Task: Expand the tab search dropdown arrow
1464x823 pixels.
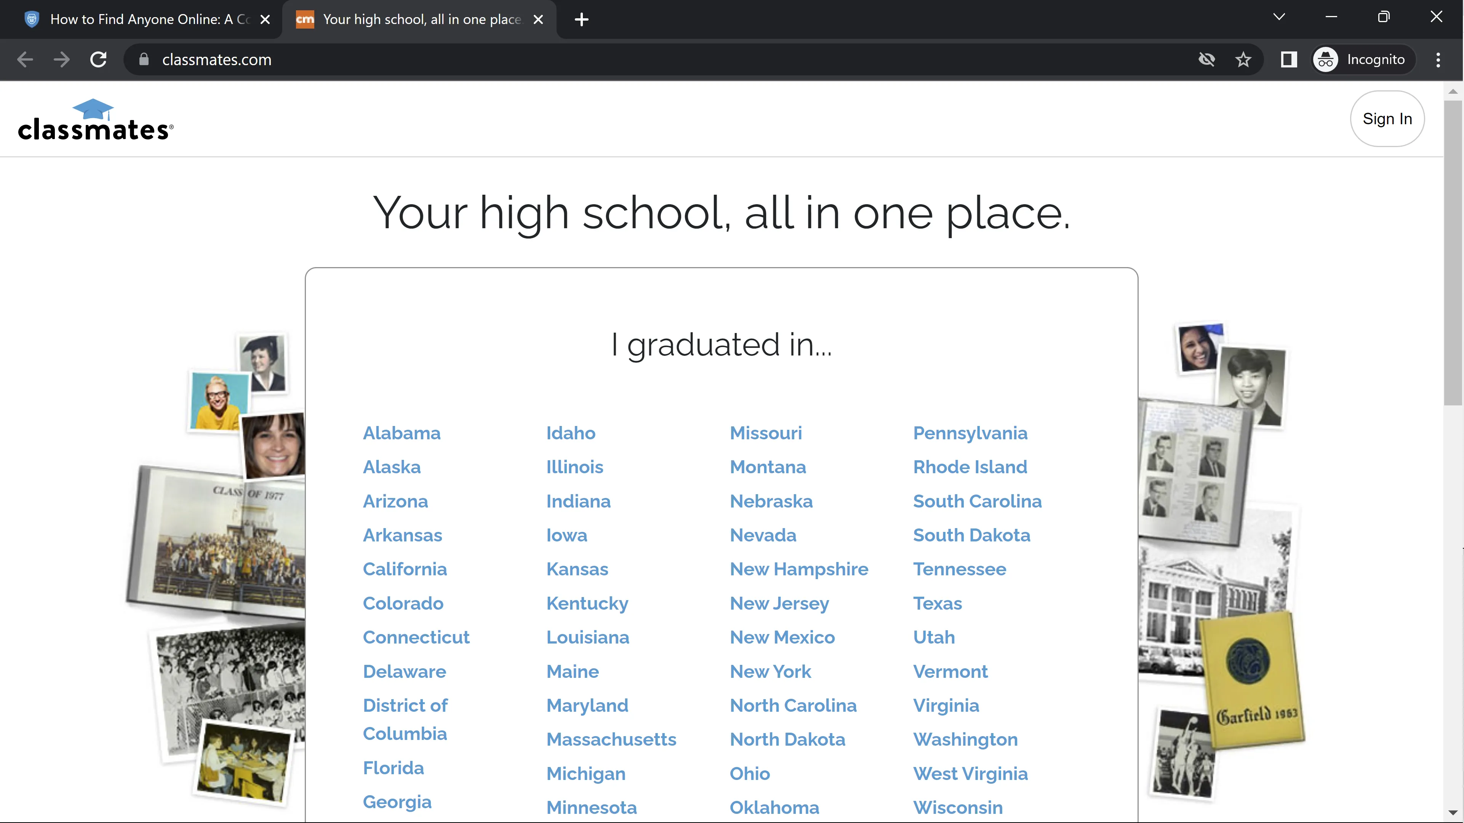Action: 1279,17
